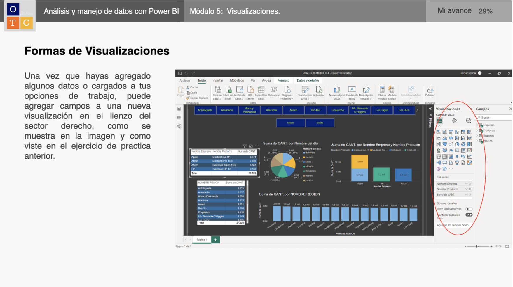The height and width of the screenshot is (287, 513).
Task: Select the Antofagasta region slicer button
Action: click(205, 110)
